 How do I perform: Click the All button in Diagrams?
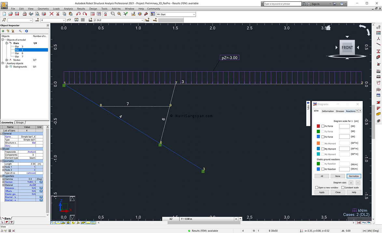pyautogui.click(x=322, y=176)
